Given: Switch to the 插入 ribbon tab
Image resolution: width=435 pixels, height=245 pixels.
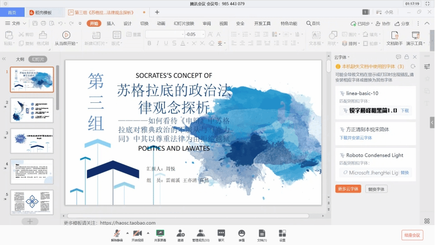Looking at the screenshot, I should click(x=111, y=24).
